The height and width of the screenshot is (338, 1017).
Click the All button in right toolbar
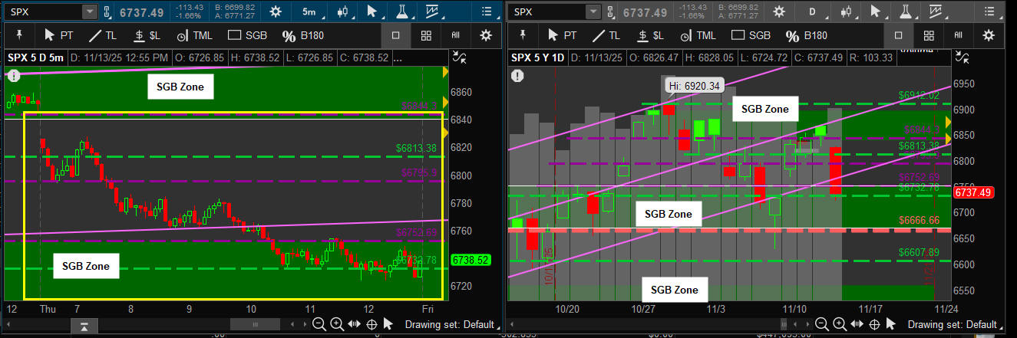958,35
